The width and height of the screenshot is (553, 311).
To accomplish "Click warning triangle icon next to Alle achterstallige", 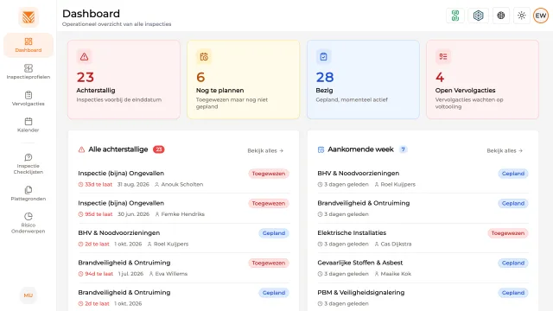I will pyautogui.click(x=81, y=149).
